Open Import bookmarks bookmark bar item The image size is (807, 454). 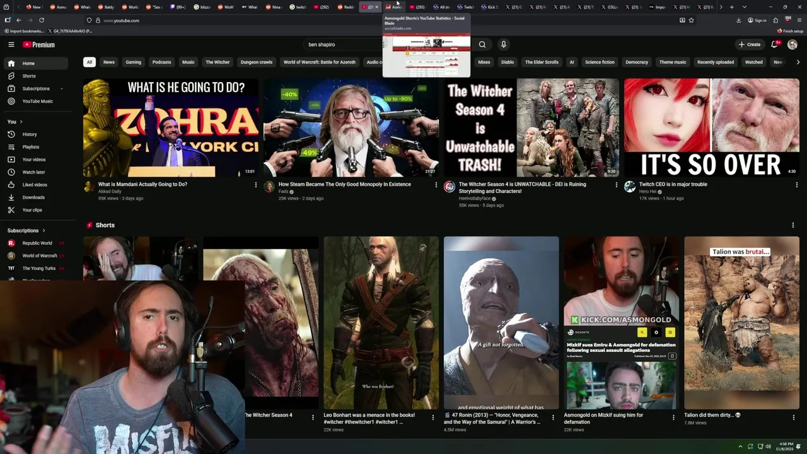pyautogui.click(x=23, y=31)
